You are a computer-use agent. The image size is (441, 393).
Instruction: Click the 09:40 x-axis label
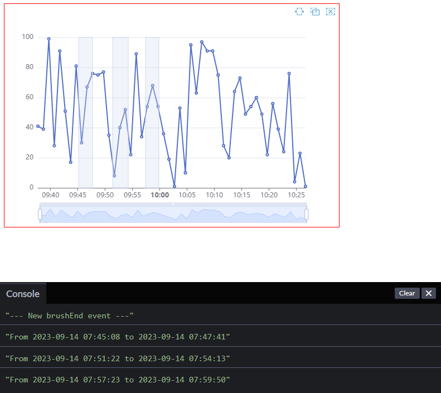coord(51,195)
